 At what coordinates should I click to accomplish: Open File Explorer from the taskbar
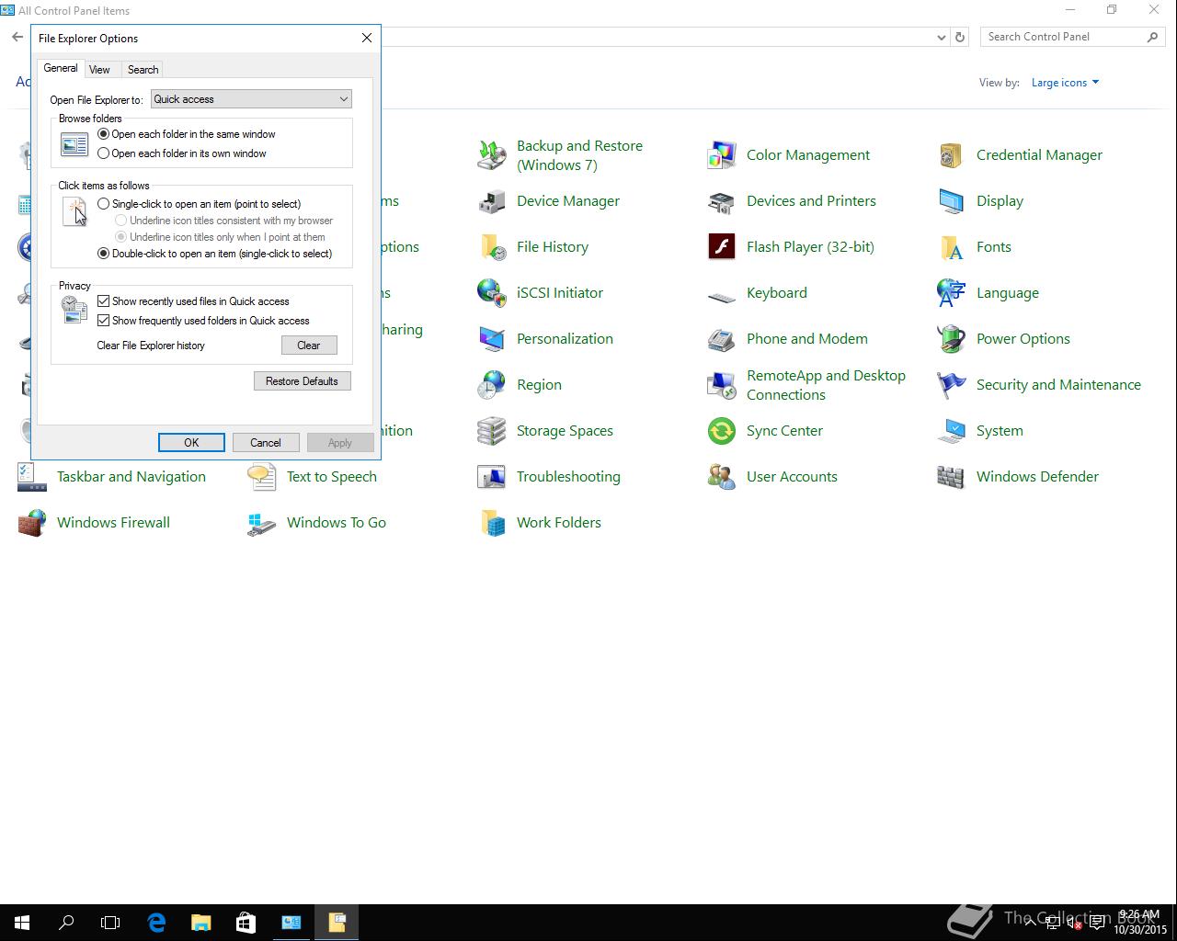[x=200, y=923]
